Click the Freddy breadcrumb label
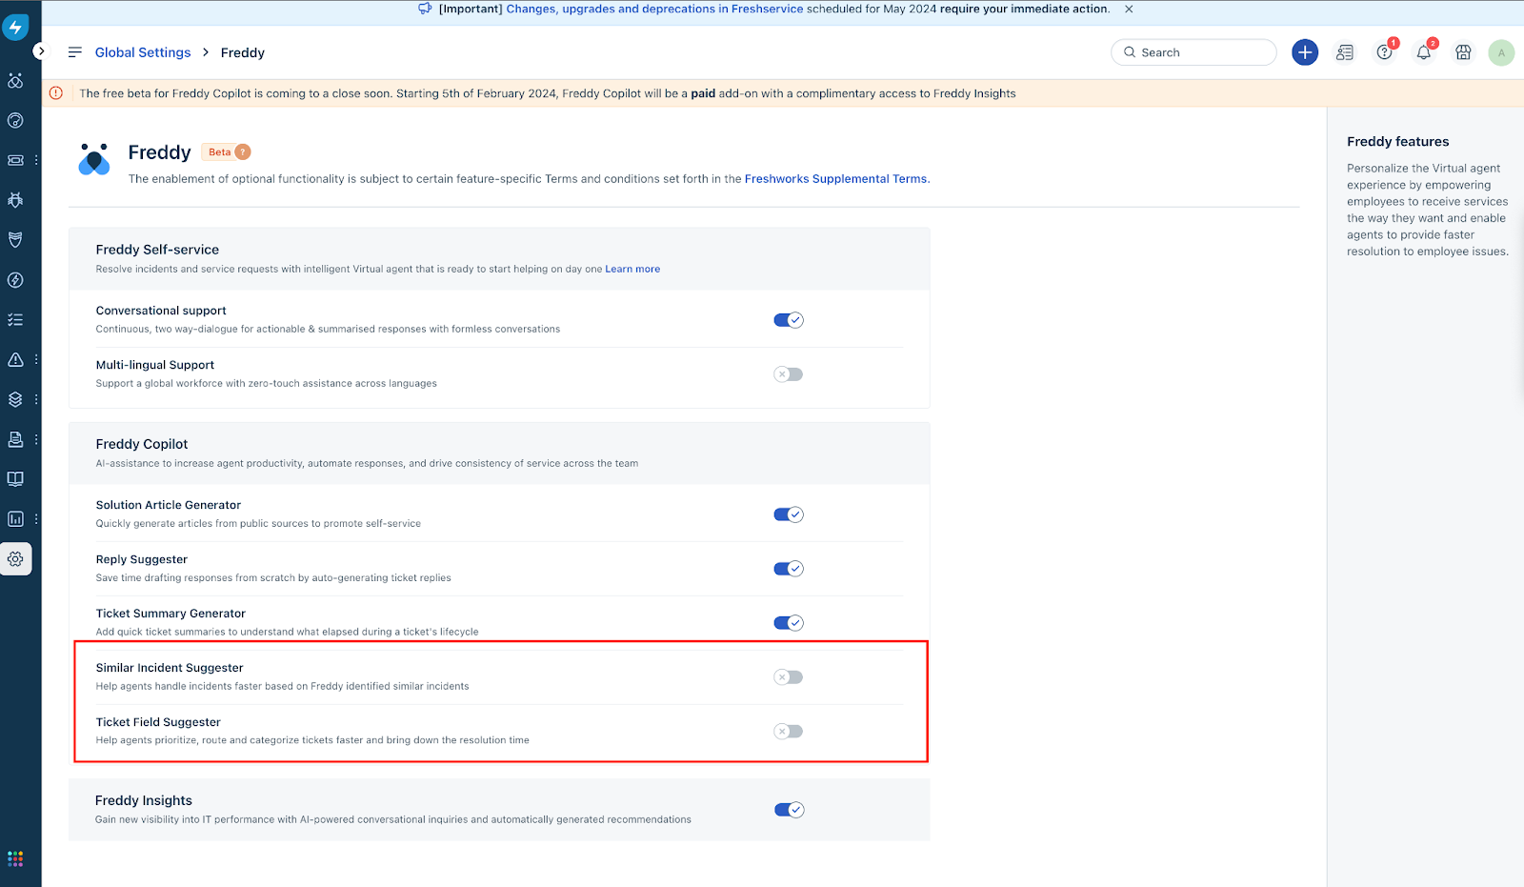This screenshot has height=887, width=1524. point(243,52)
